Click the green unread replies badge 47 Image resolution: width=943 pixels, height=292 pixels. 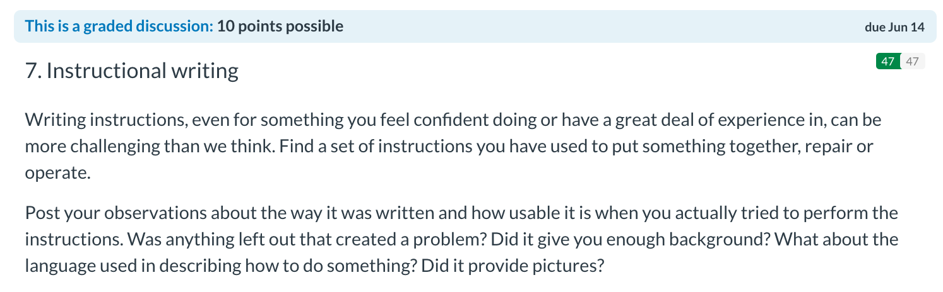click(x=888, y=61)
